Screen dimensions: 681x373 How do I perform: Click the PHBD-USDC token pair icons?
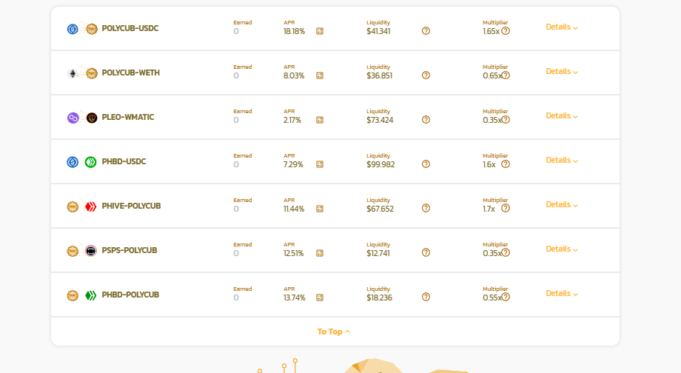[x=81, y=162]
